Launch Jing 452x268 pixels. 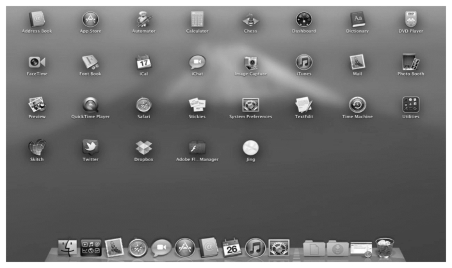tap(250, 148)
